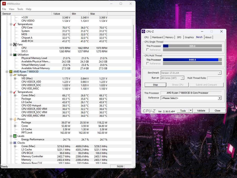This screenshot has width=237, height=178.
Task: Open the View menu in HWMonitor
Action: coord(11,9)
